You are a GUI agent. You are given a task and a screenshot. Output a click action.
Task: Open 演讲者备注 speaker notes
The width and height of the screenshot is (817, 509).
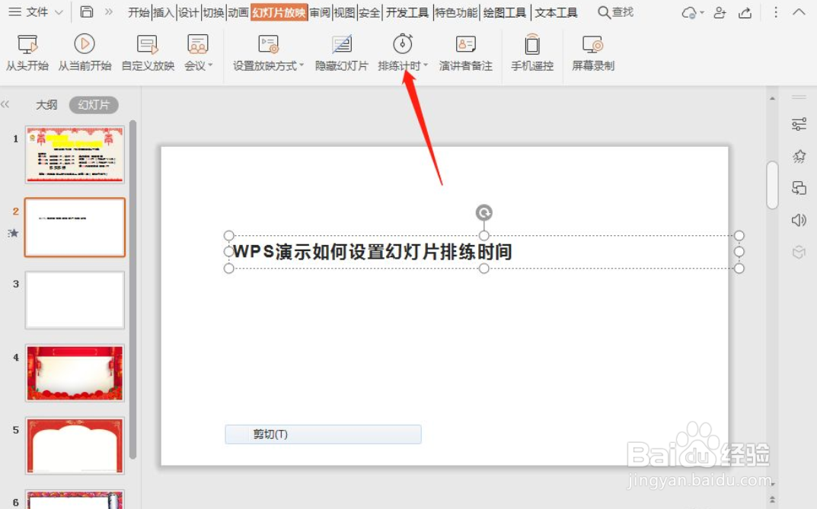[x=464, y=44]
